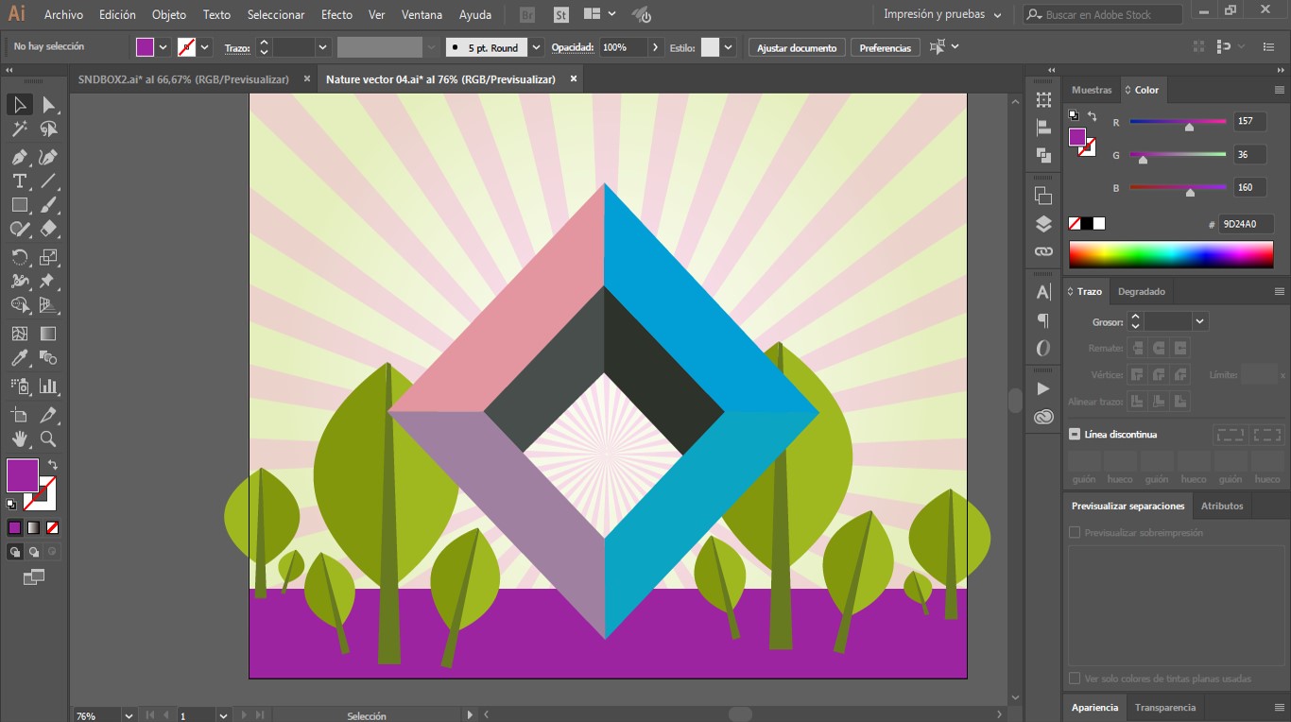This screenshot has height=722, width=1291.
Task: Click the Ajustar documento button
Action: click(797, 47)
